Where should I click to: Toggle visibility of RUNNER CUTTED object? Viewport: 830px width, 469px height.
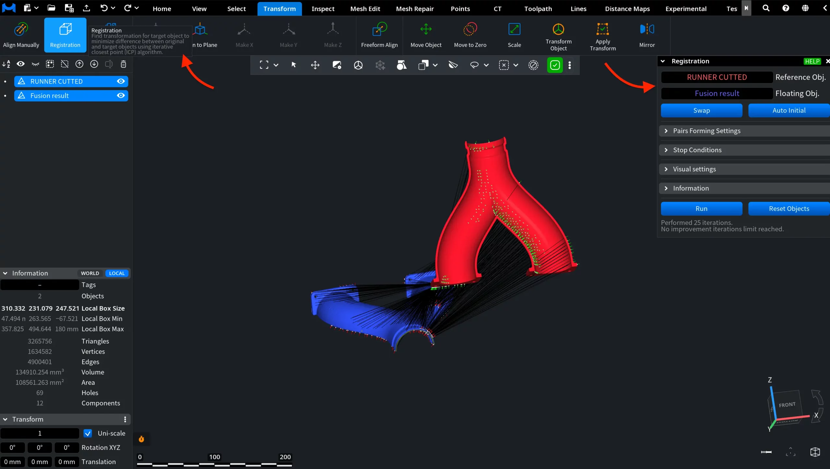121,81
